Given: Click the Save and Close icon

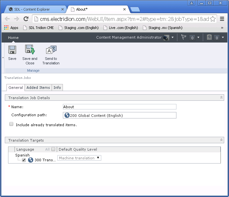Looking at the screenshot, I should [x=30, y=50].
